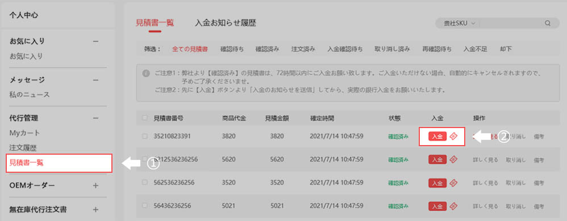Click quote number 56436236256

tap(172, 206)
